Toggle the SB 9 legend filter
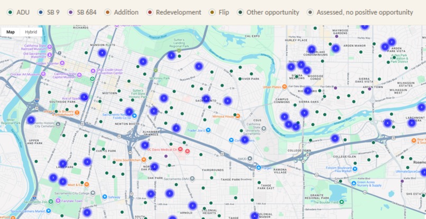Viewport: 426px width, 219px height. [48, 13]
